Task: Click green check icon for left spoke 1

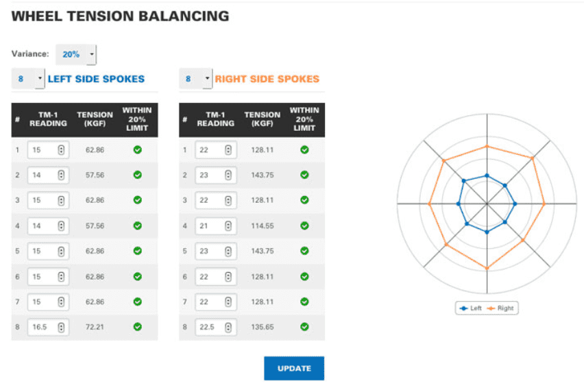Action: (x=138, y=149)
